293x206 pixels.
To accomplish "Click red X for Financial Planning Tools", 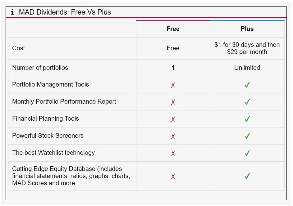I will (173, 119).
